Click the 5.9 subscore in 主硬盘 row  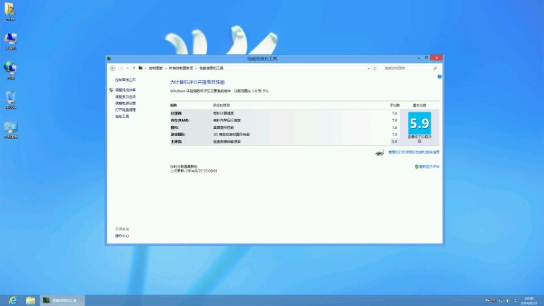pos(395,142)
